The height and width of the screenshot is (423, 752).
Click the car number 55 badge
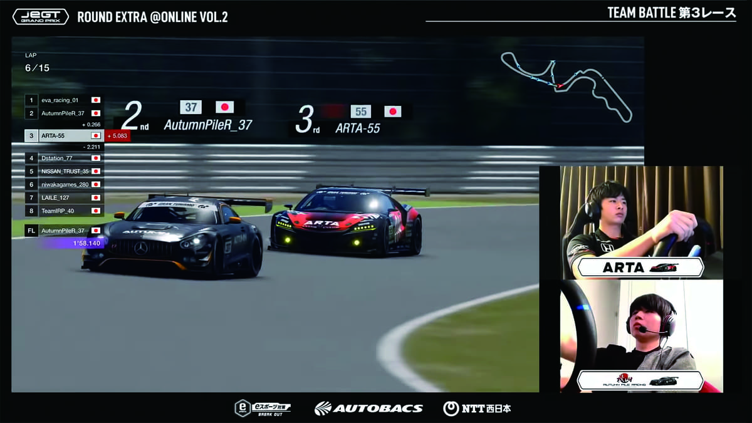[360, 112]
